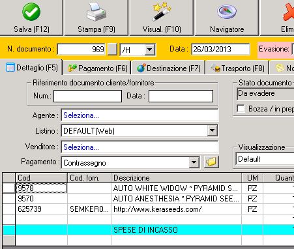Image resolution: width=294 pixels, height=249 pixels.
Task: Click the Evasione field label area
Action: coord(274,49)
